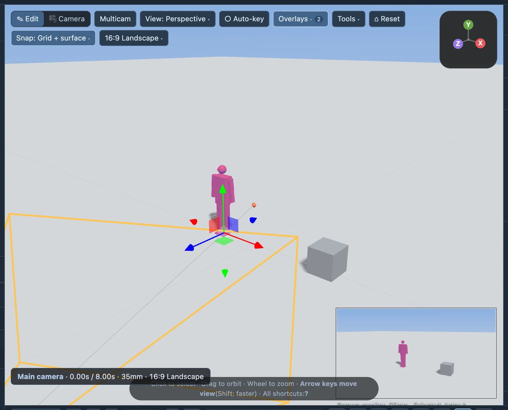Screen dimensions: 508x410
Task: Click the green Y-axis translate arrow tip
Action: (x=223, y=188)
